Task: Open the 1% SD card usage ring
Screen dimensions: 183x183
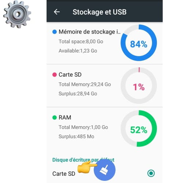Action: [x=139, y=86]
